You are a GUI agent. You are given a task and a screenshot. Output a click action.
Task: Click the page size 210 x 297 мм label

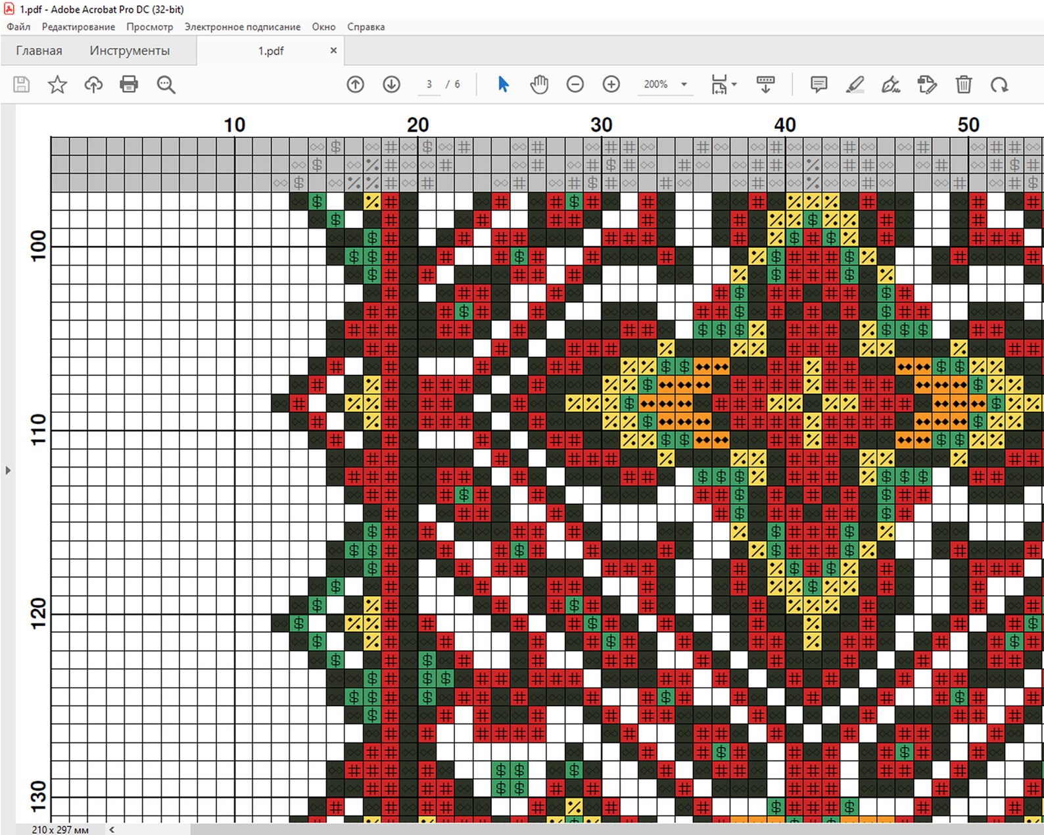[60, 829]
